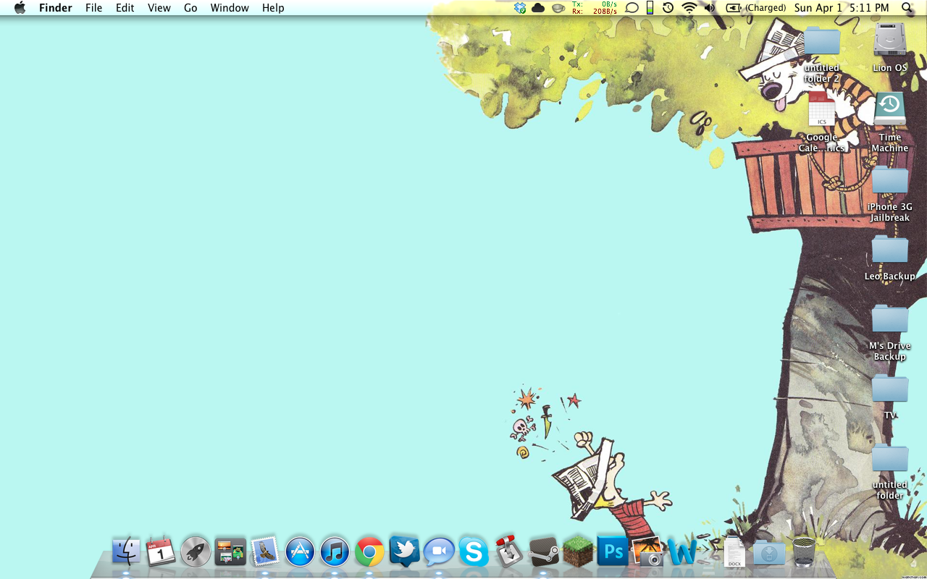927x579 pixels.
Task: Open the Edit menu
Action: 125,8
